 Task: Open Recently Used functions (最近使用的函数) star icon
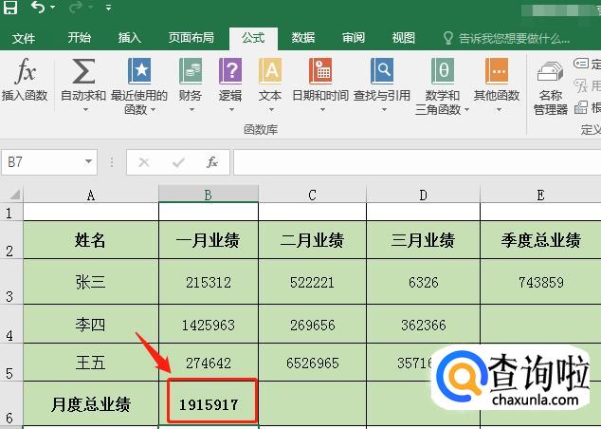(x=139, y=73)
